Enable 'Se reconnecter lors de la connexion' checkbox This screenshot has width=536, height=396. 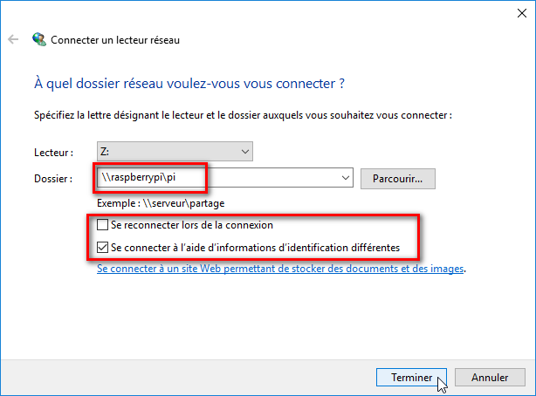pos(102,225)
